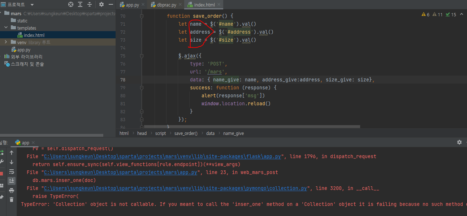Click 'window.location.reload()' code text
Image resolution: width=467 pixels, height=216 pixels.
[236, 103]
